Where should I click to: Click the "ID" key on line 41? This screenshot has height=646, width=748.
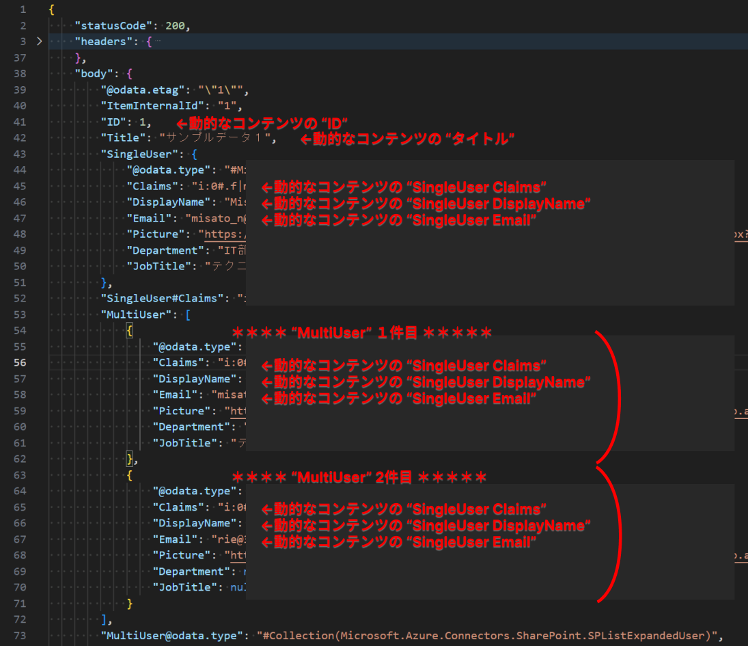tap(113, 122)
